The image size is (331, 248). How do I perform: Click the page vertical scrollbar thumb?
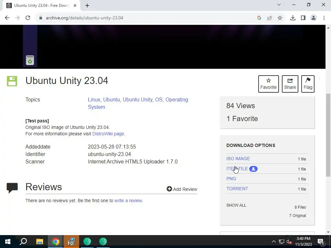[328, 135]
